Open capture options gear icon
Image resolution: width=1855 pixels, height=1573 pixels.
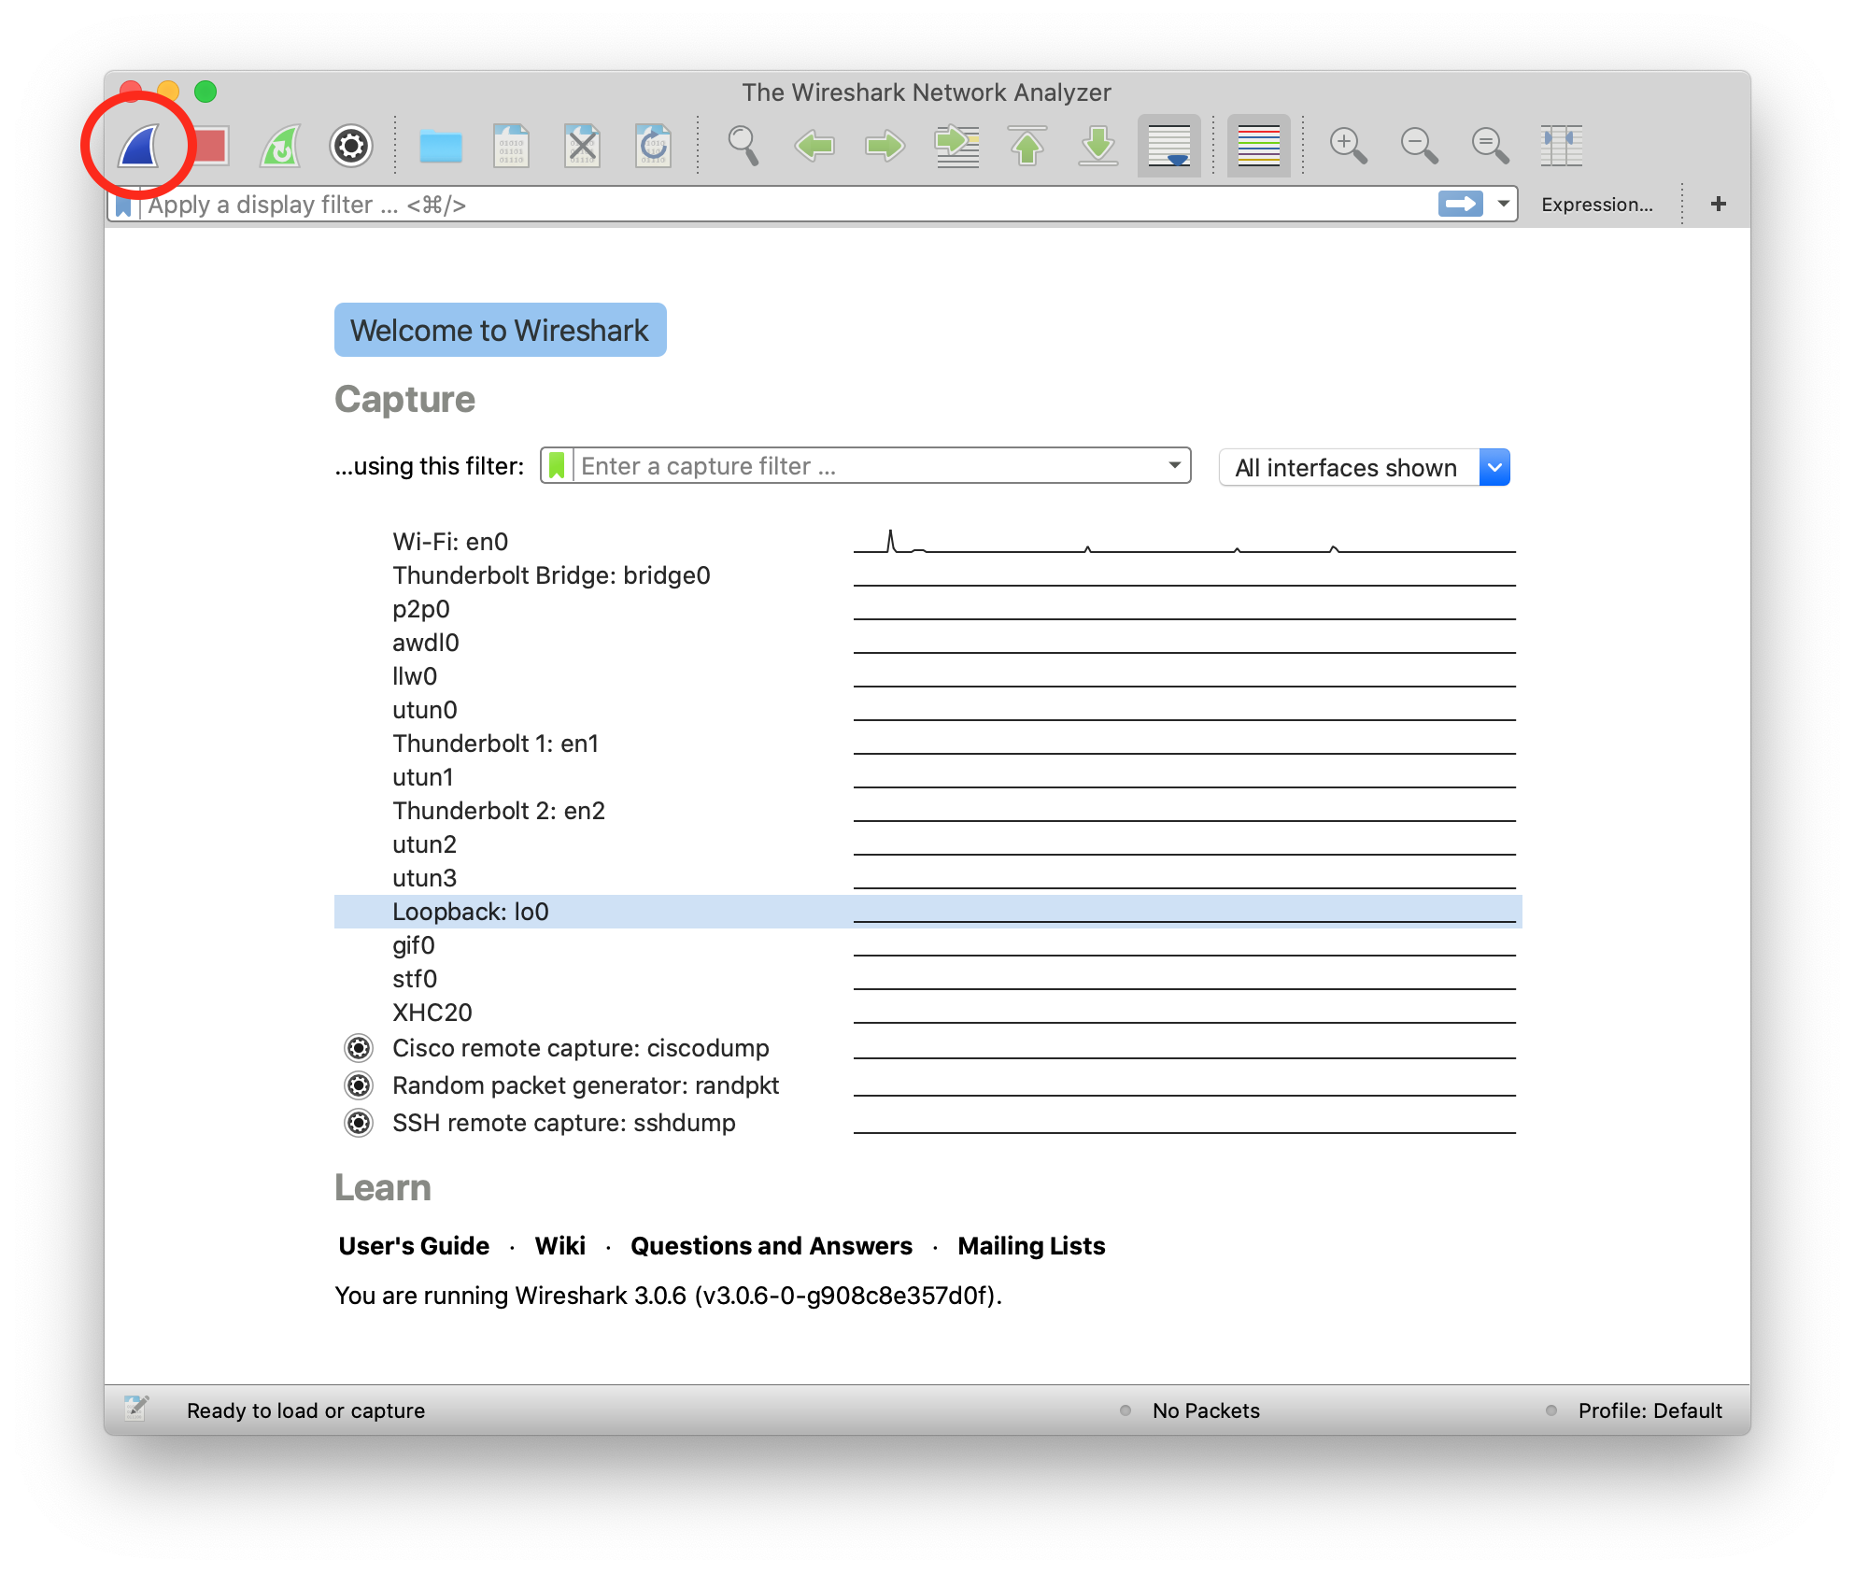(351, 147)
